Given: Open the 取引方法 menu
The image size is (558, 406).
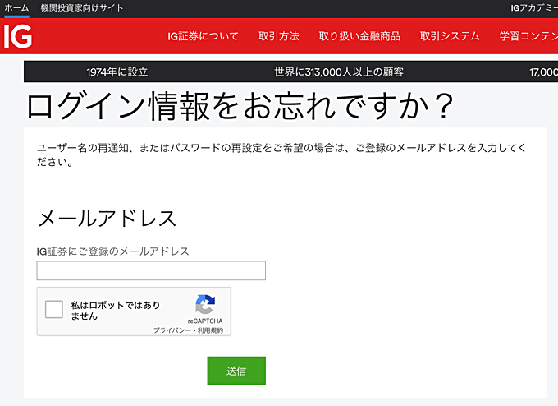Looking at the screenshot, I should 279,36.
